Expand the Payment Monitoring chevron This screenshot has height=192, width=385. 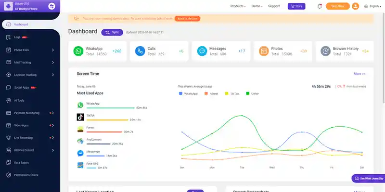[x=53, y=113]
